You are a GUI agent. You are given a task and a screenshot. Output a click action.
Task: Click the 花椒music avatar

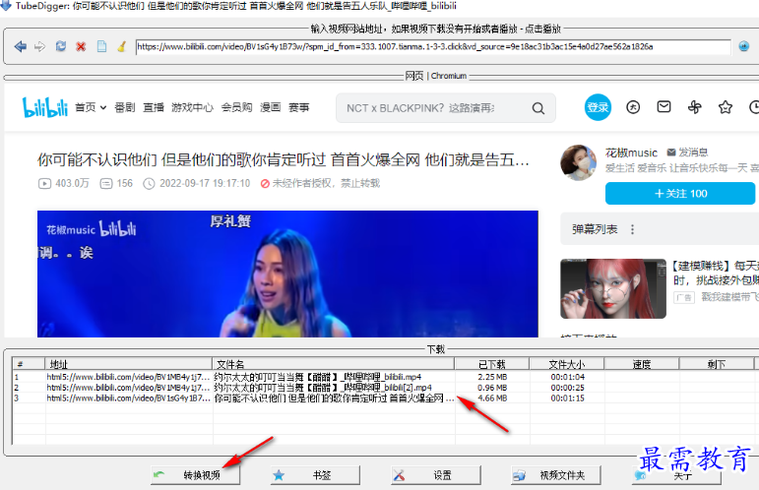(579, 162)
